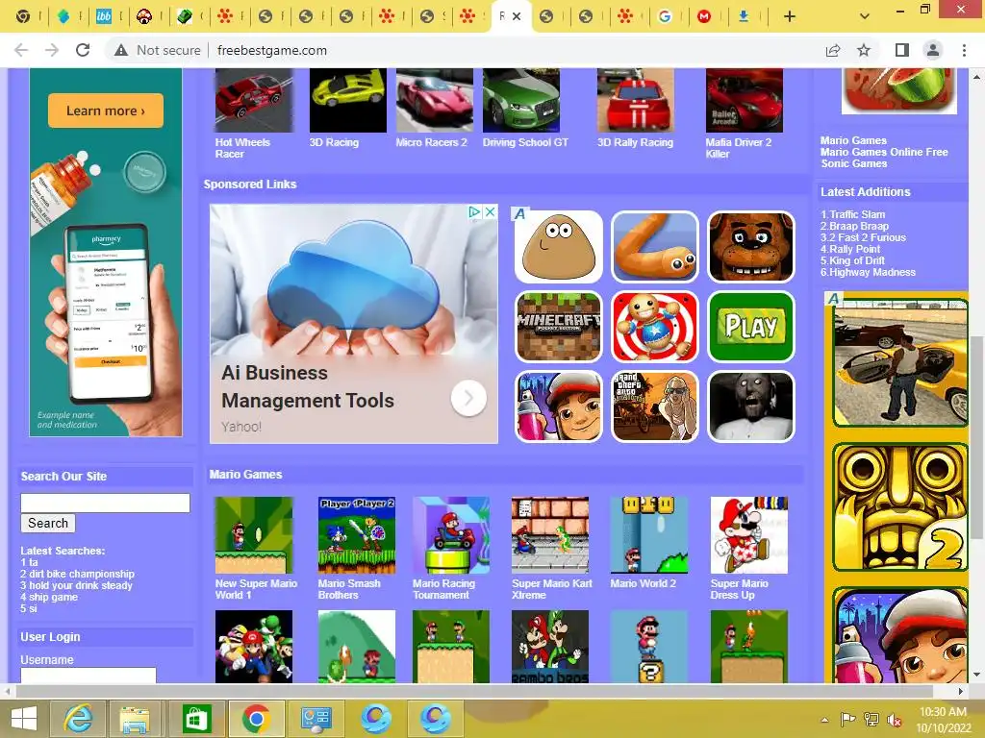Click the vertical page scrollbar thumb
985x738 pixels.
(x=977, y=437)
